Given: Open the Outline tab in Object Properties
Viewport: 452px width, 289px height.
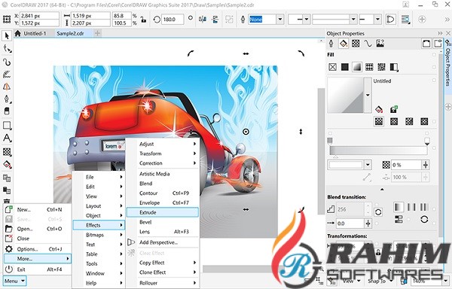Looking at the screenshot, I should tap(331, 44).
